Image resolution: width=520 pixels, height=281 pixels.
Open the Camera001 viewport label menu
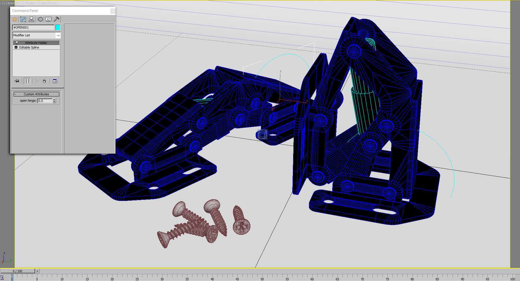pyautogui.click(x=13, y=3)
